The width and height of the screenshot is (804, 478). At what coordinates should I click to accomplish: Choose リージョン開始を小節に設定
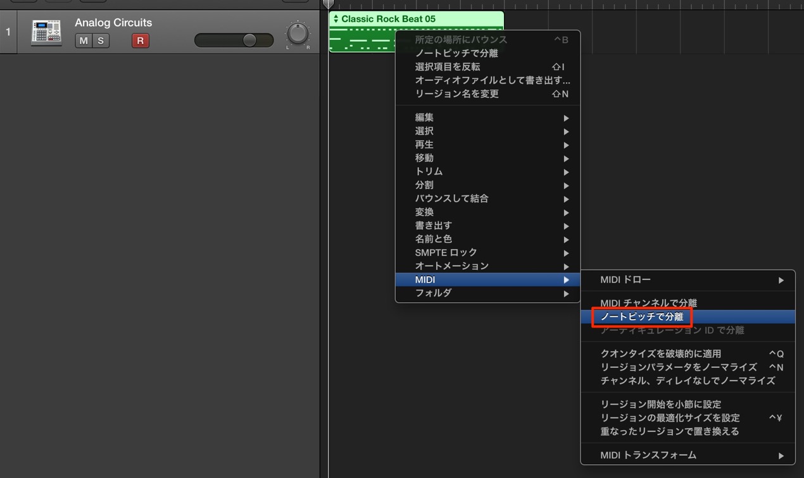pyautogui.click(x=688, y=404)
